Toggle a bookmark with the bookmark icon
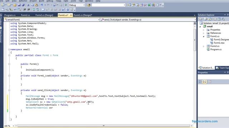The image size is (229, 128). pyautogui.click(x=43, y=10)
